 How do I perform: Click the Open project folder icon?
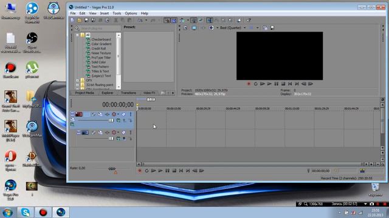point(80,20)
